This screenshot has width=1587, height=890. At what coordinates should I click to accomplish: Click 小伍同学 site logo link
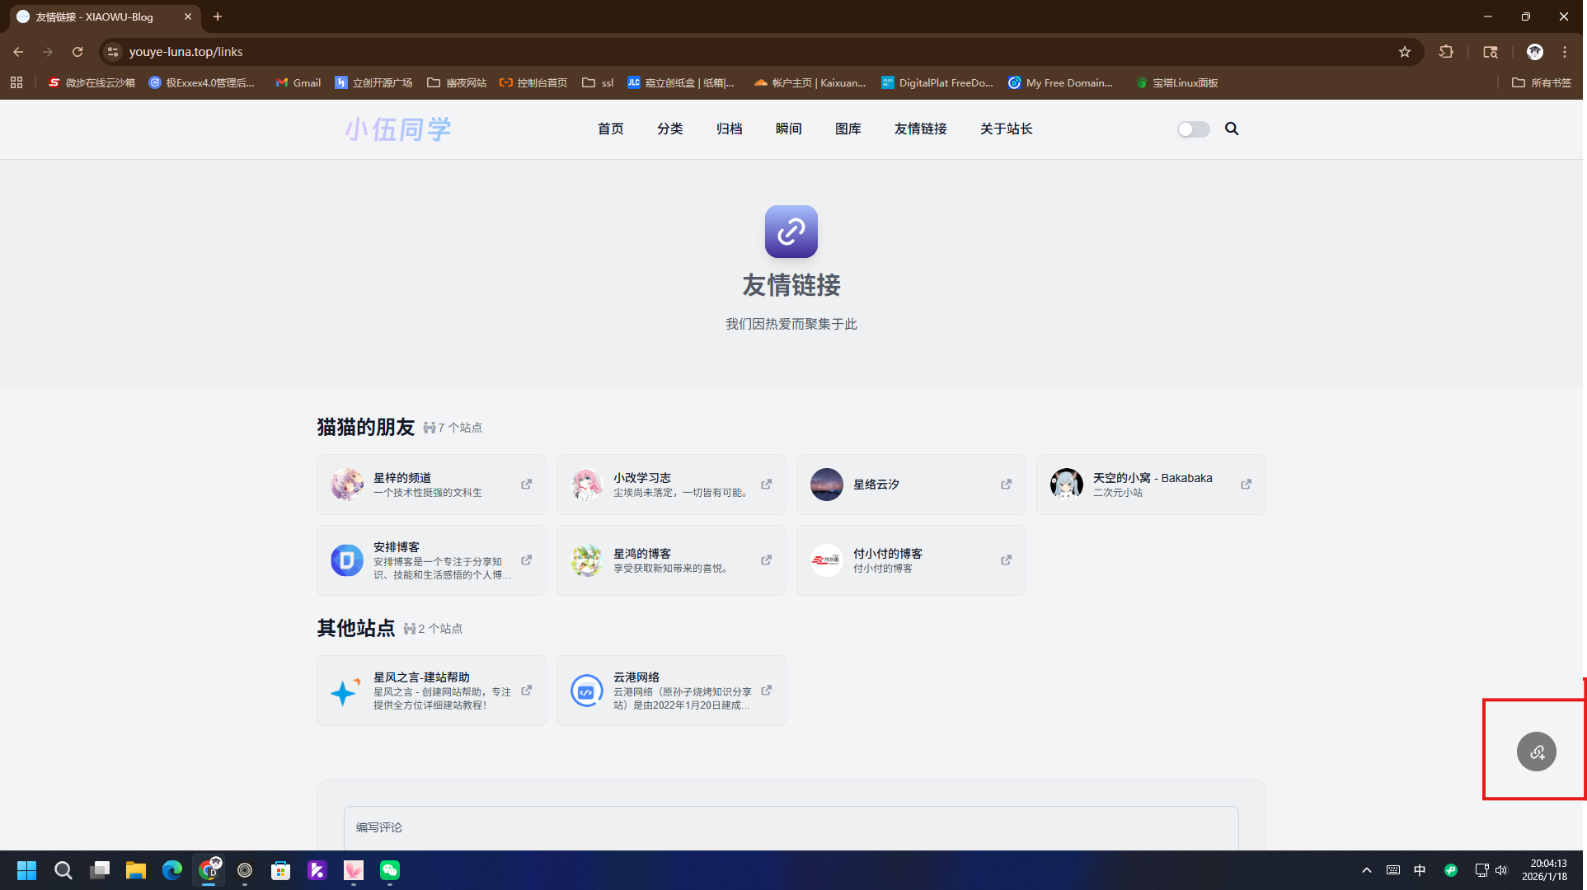click(397, 129)
